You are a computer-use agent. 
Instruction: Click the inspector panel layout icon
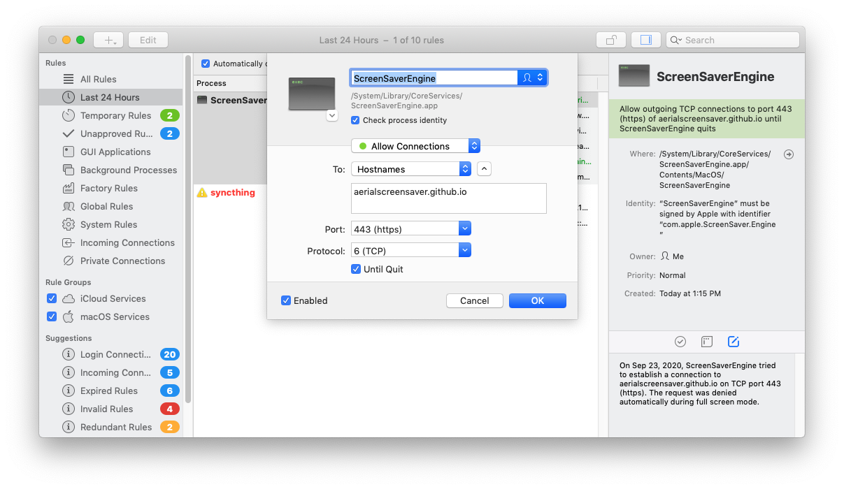tap(707, 342)
